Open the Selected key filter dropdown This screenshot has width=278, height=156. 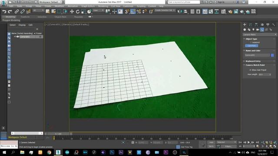226,142
